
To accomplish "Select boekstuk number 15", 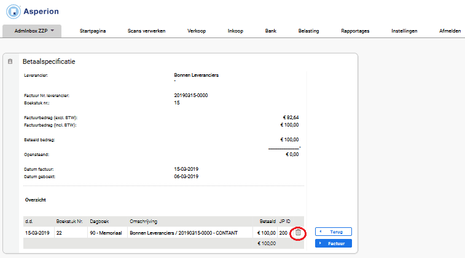I will (177, 103).
